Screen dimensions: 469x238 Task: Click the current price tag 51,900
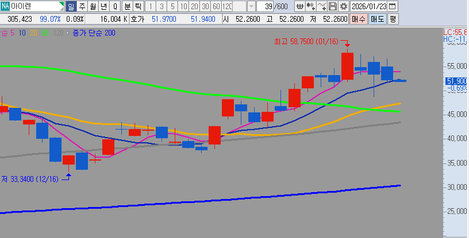[456, 81]
